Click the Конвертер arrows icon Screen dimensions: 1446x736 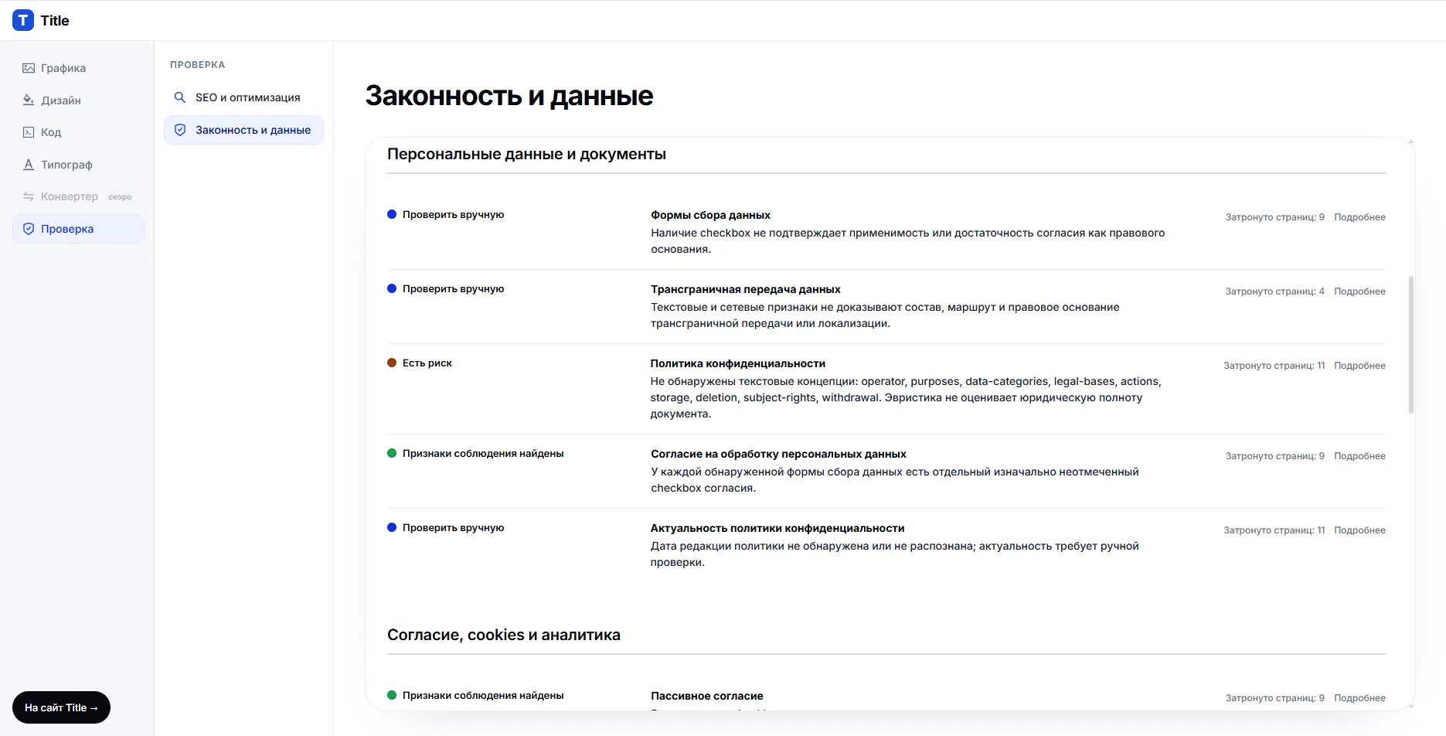coord(29,196)
